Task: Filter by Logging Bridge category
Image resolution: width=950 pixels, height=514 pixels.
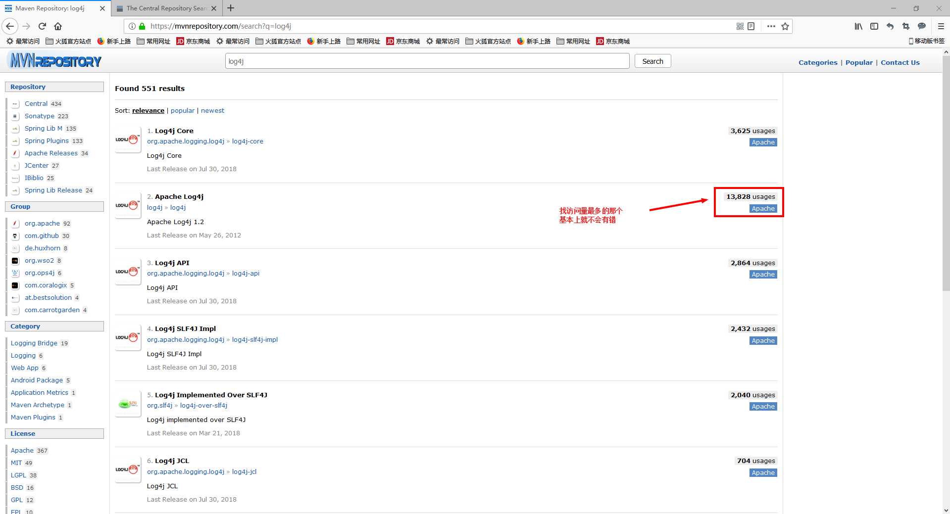Action: tap(34, 343)
